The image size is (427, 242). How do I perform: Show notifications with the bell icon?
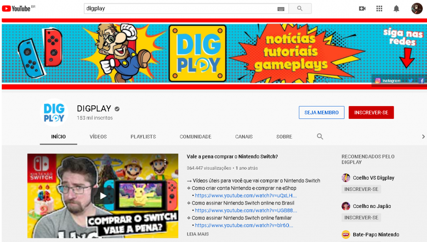[x=396, y=9]
